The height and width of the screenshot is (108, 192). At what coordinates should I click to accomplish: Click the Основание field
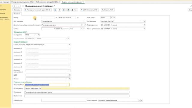tap(77, 92)
